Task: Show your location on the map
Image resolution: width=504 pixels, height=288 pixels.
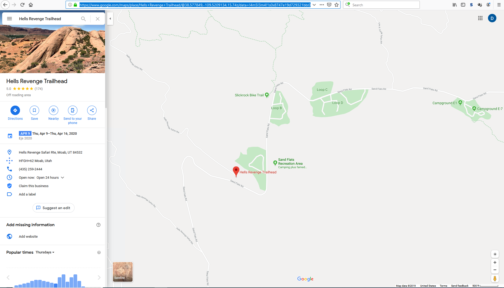Action: click(x=495, y=254)
